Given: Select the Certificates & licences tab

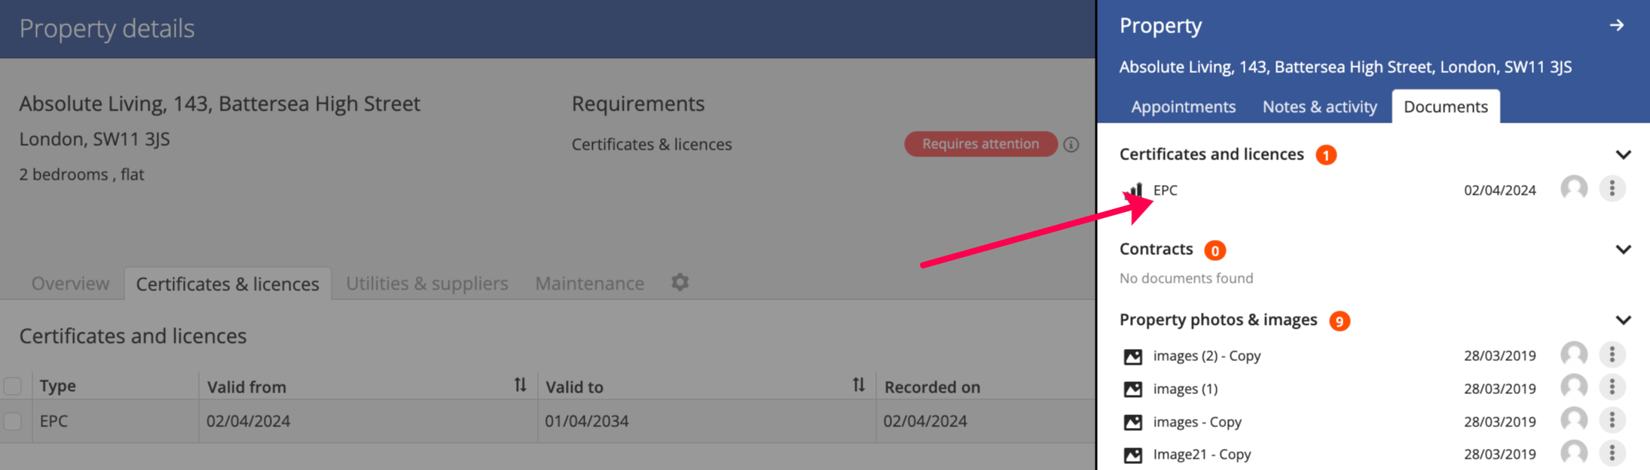Looking at the screenshot, I should (228, 284).
